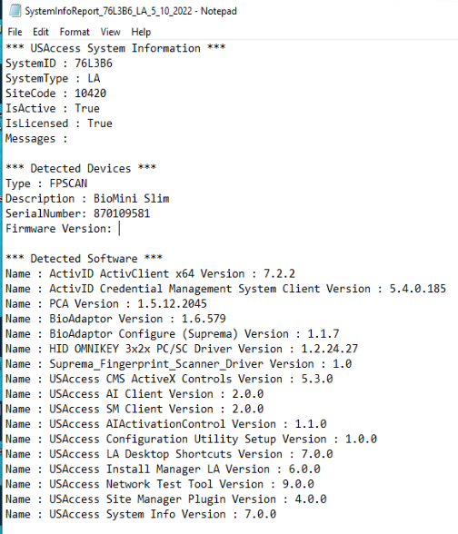The height and width of the screenshot is (534, 458).
Task: Click the SiteCode value 10420
Action: [x=90, y=94]
